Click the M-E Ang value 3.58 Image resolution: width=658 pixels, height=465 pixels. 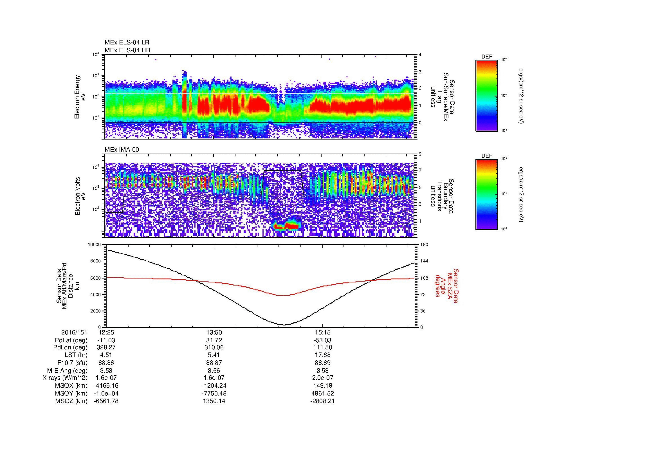tap(322, 370)
